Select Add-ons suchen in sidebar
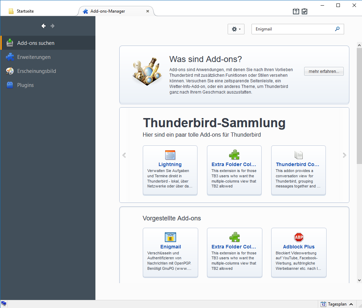Image resolution: width=362 pixels, height=308 pixels. point(48,43)
